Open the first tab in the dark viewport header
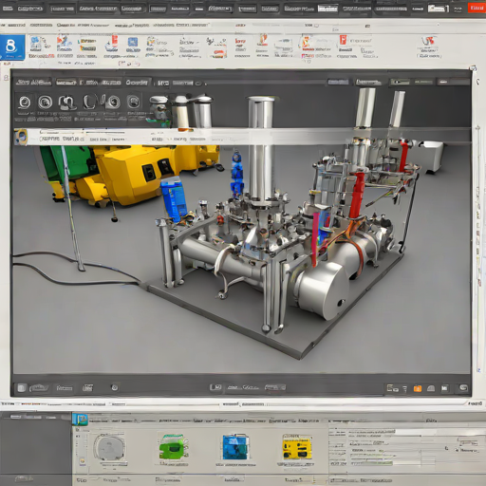Viewport: 486px width, 486px height. coord(33,83)
